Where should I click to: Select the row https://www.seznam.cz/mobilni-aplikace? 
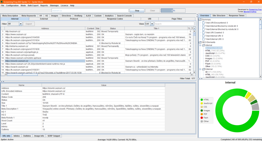[97, 58]
